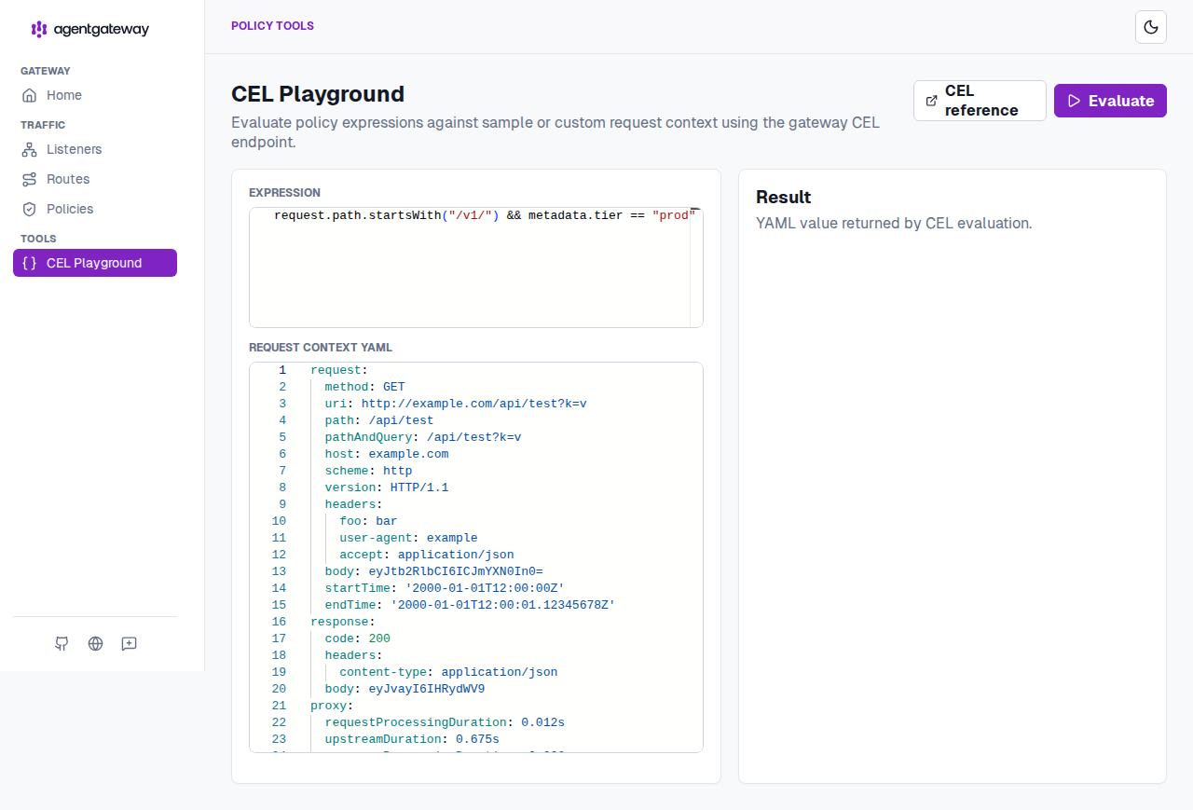Navigate to Routes
The height and width of the screenshot is (810, 1193).
click(x=95, y=179)
